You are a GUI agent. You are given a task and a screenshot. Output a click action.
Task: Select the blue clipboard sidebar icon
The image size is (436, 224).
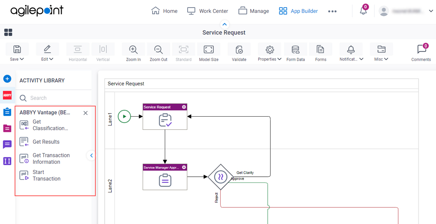(x=7, y=112)
